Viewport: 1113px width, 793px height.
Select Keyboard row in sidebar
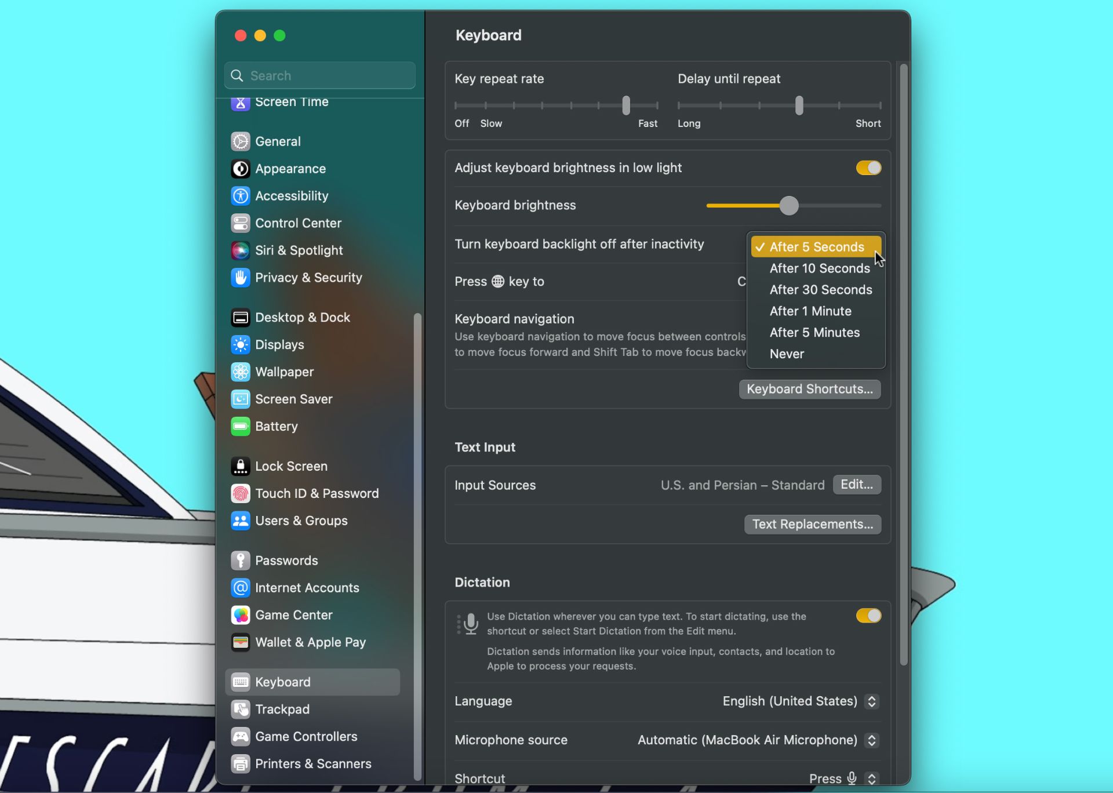tap(312, 682)
